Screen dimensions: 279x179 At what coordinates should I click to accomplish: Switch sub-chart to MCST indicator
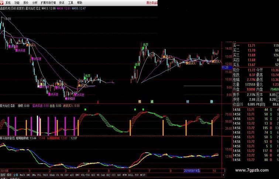coord(143,175)
